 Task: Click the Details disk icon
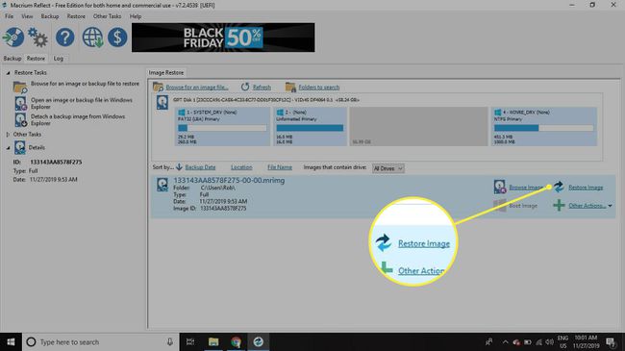[x=20, y=147]
